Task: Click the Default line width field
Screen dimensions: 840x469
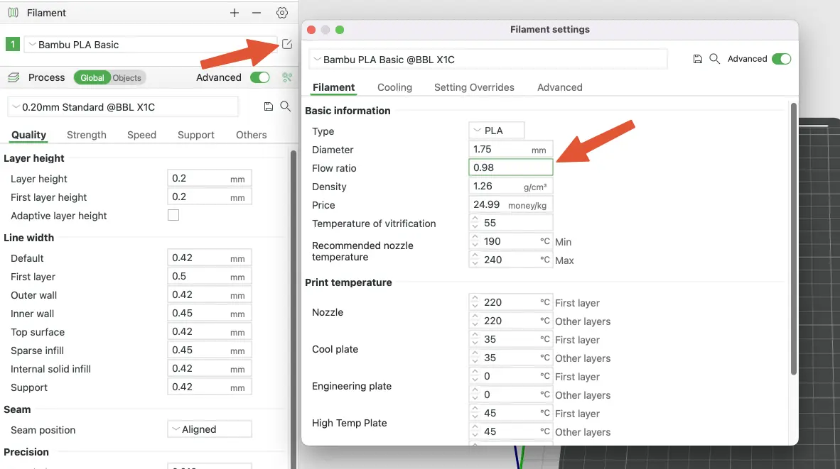Action: (210, 258)
